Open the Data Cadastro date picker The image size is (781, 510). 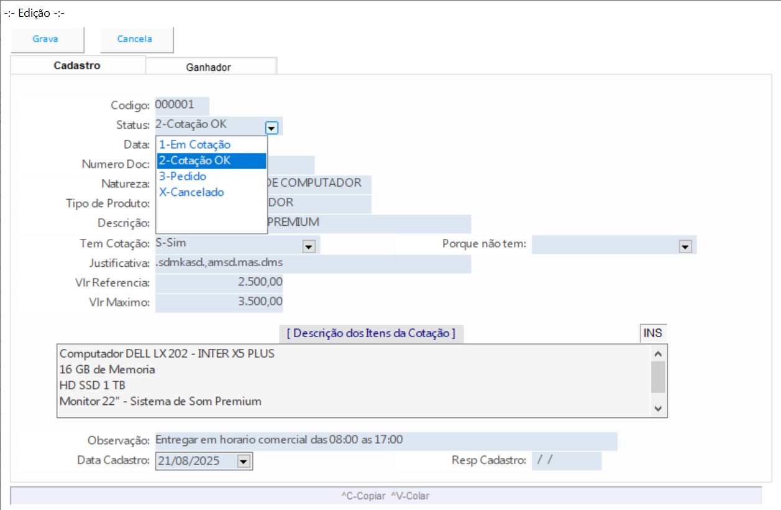tap(244, 461)
